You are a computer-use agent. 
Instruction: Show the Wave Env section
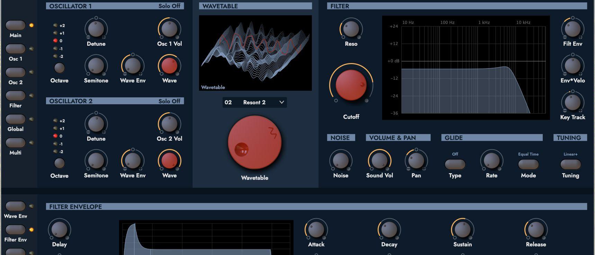click(16, 206)
